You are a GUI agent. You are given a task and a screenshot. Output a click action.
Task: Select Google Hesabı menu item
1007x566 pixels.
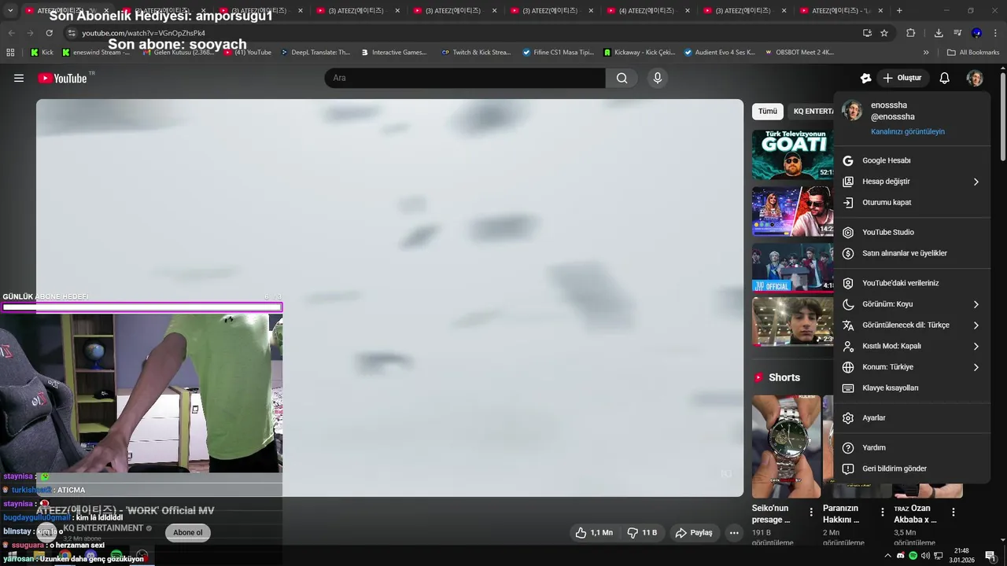913,160
